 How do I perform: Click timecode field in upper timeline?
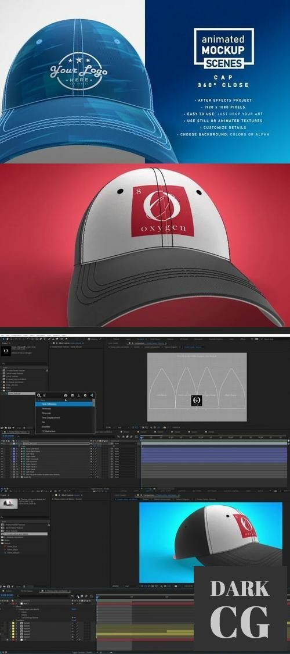(8, 435)
